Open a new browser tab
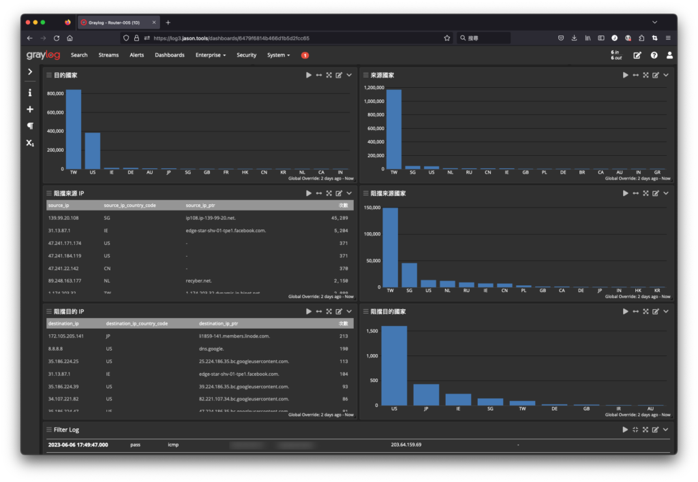Screen dimensions: 698x482 coord(168,22)
